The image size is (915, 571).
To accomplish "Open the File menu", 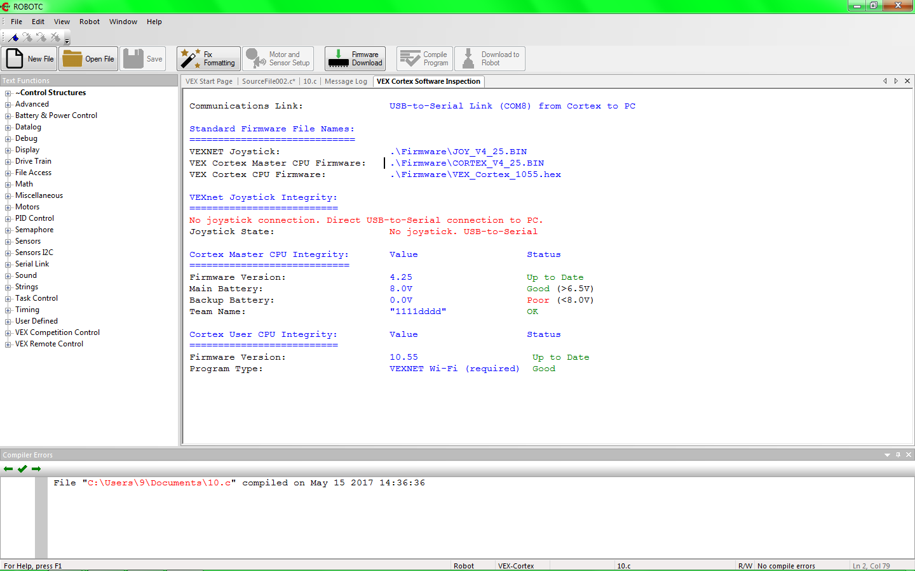I will pos(17,22).
